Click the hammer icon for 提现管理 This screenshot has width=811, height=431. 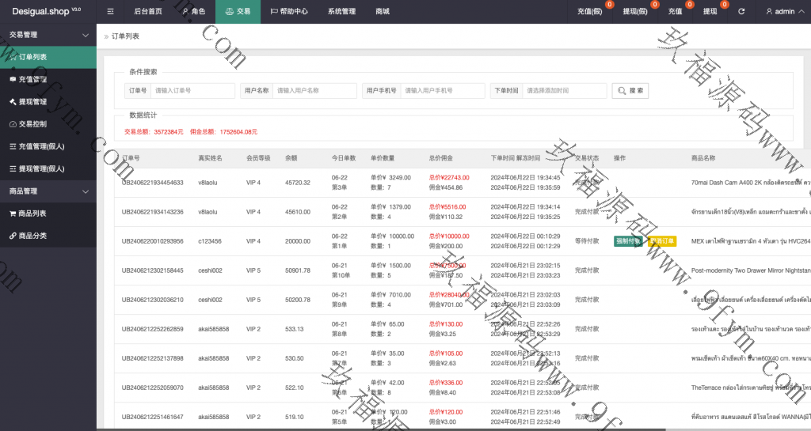13,102
